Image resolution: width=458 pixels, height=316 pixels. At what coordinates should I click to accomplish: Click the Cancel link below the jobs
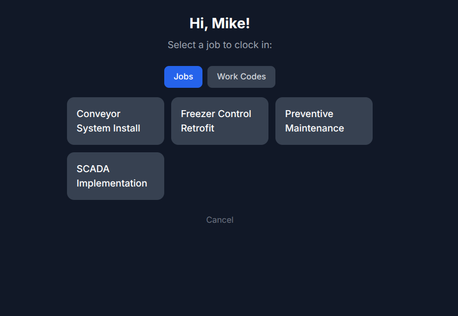point(220,220)
